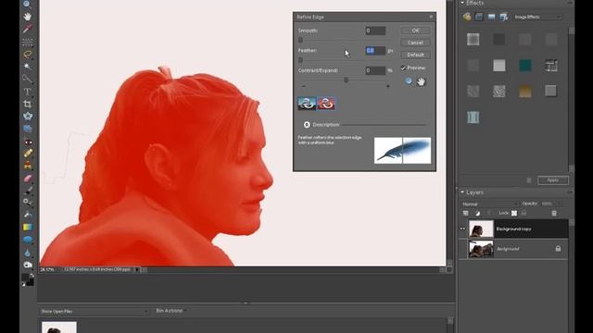Click the foreground/background color swatches
This screenshot has width=593, height=333.
pyautogui.click(x=27, y=279)
